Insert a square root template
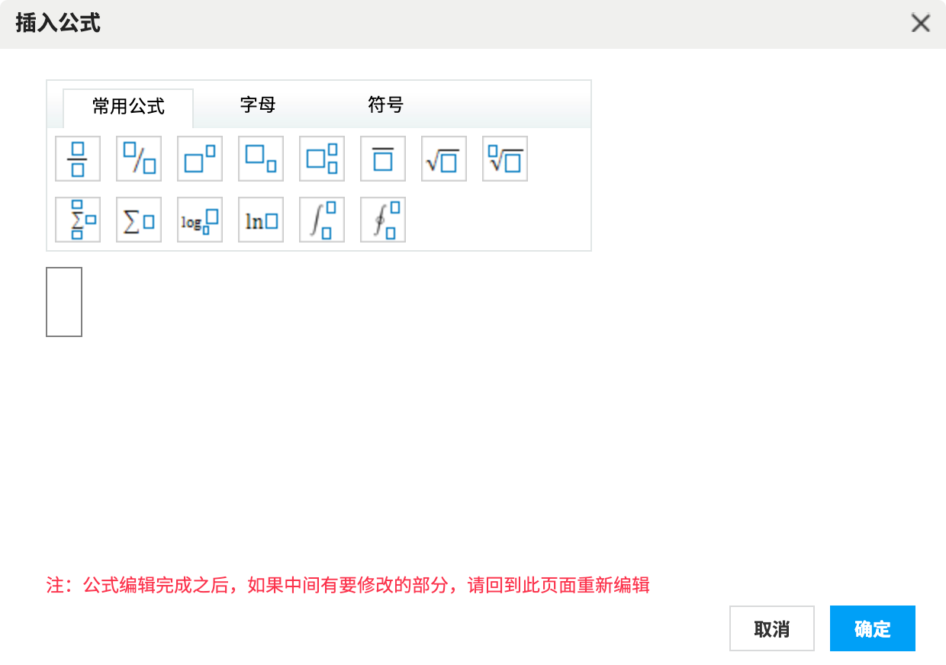946x665 pixels. click(x=444, y=159)
